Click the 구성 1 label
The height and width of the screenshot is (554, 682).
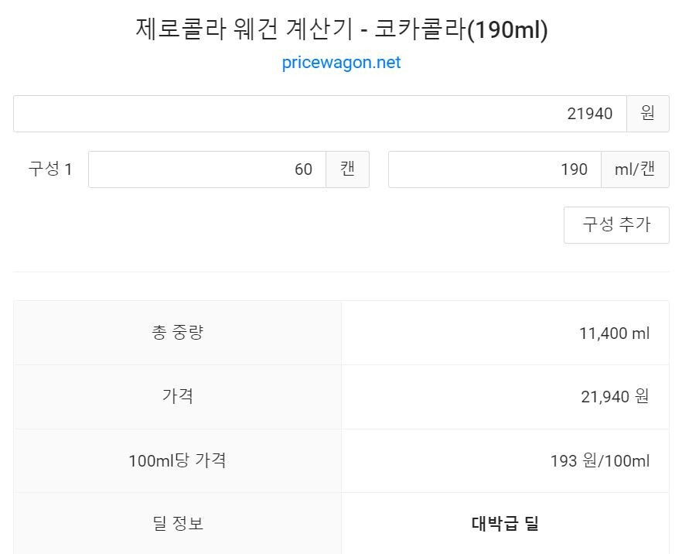point(50,169)
